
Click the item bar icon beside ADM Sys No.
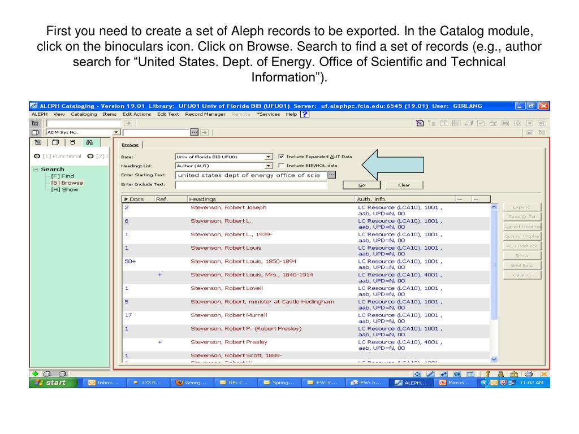tap(35, 132)
